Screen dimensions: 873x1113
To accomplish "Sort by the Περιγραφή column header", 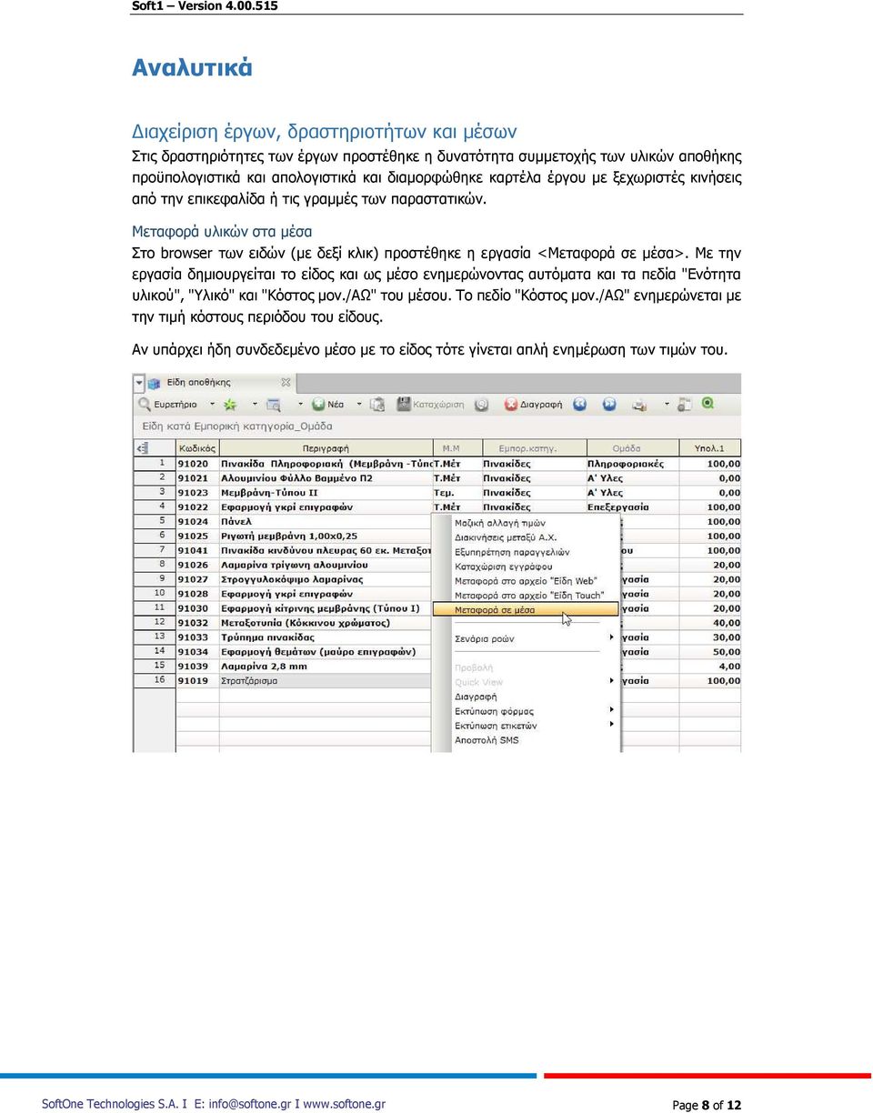I will 326,448.
